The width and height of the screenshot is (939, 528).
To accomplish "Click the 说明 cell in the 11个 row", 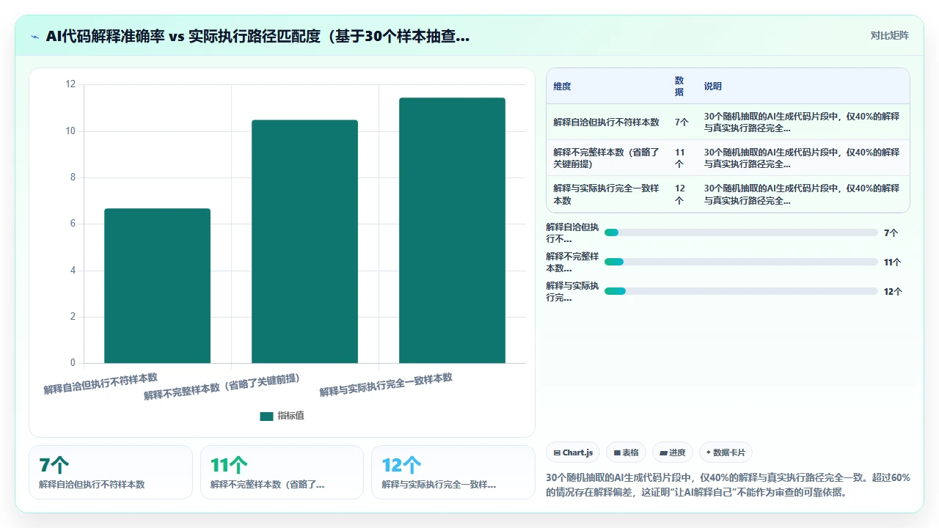I will (802, 158).
